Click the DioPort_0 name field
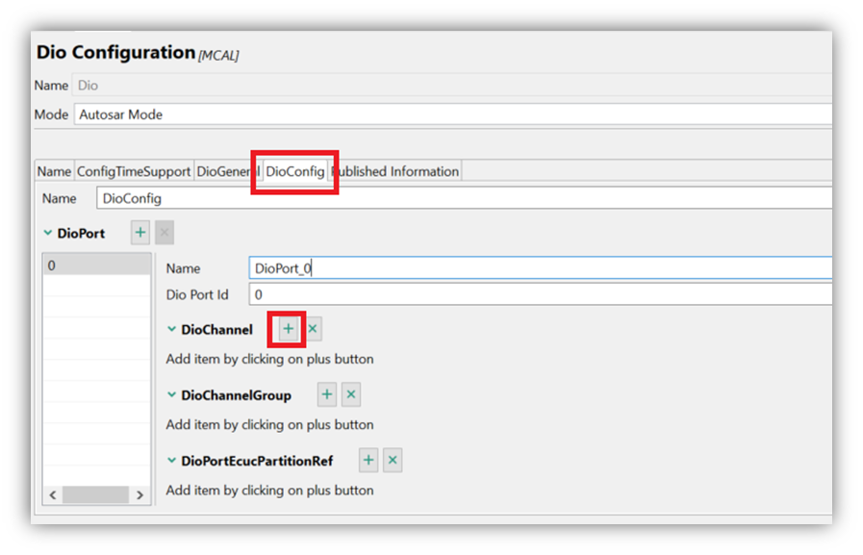This screenshot has width=863, height=555. [539, 268]
